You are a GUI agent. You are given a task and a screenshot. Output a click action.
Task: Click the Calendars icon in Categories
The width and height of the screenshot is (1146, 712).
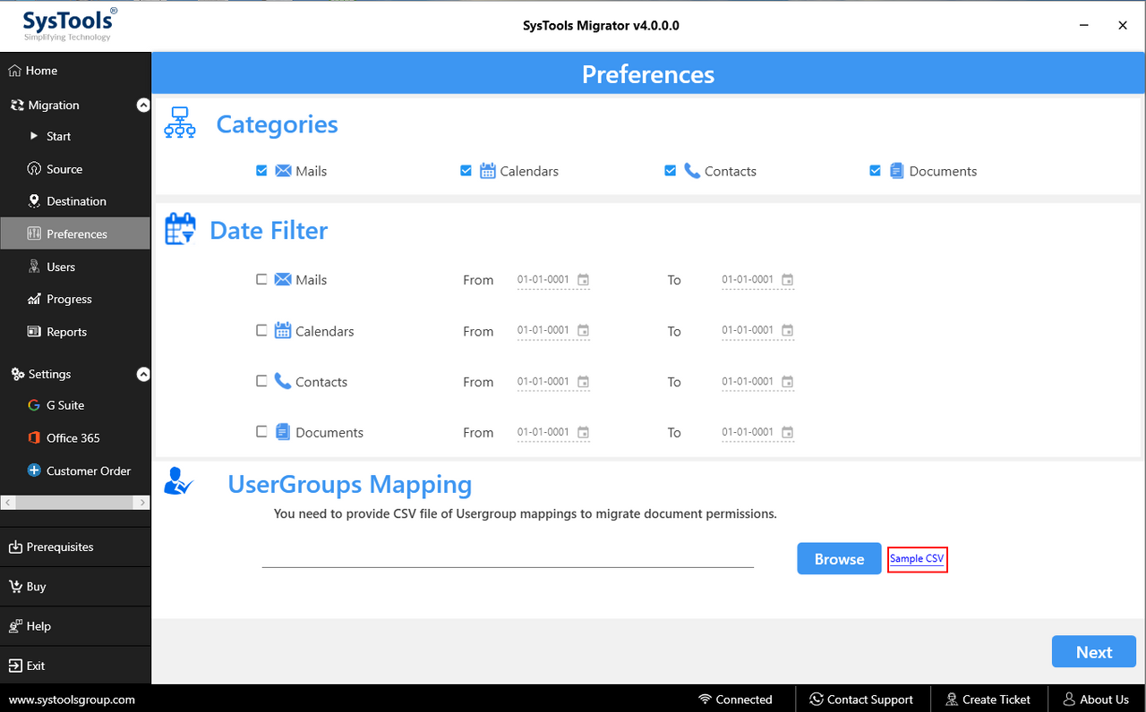(x=488, y=171)
